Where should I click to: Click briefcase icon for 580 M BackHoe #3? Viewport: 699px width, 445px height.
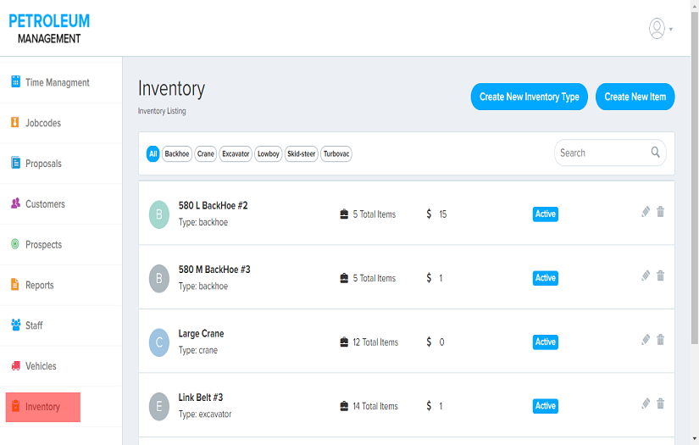[344, 278]
